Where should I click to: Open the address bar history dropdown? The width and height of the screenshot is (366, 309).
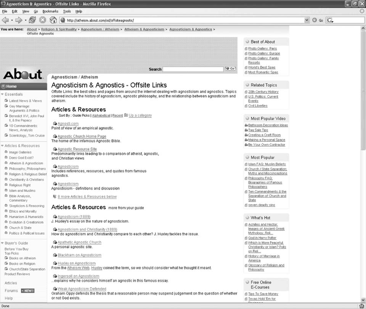point(307,20)
